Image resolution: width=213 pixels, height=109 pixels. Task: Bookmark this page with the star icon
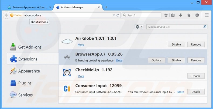pyautogui.click(x=166, y=15)
